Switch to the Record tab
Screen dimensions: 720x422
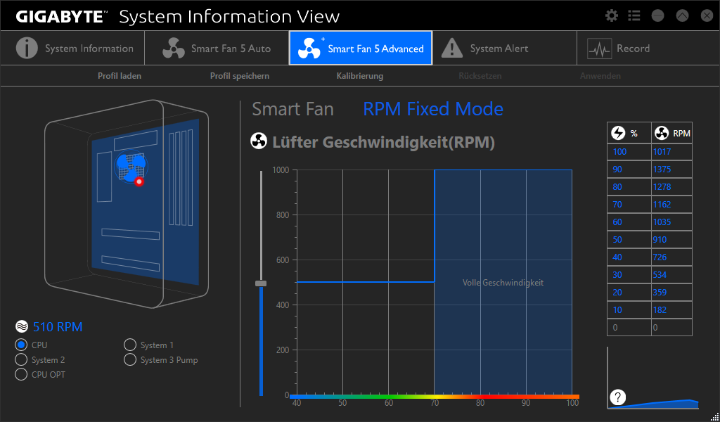(648, 49)
